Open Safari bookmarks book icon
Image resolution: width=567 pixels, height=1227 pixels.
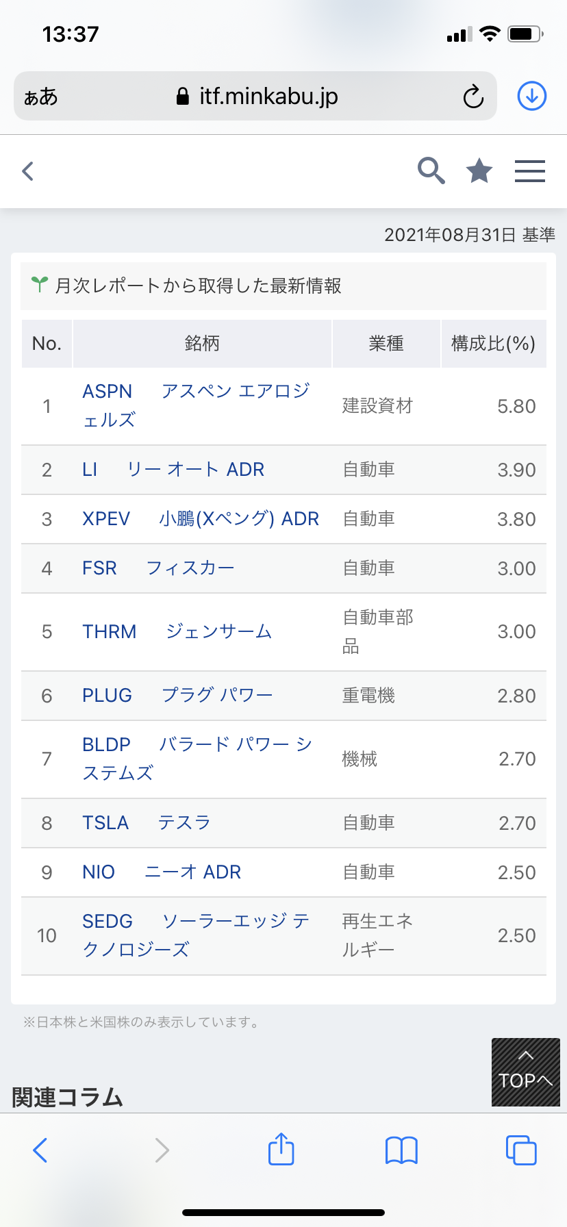pyautogui.click(x=401, y=1150)
